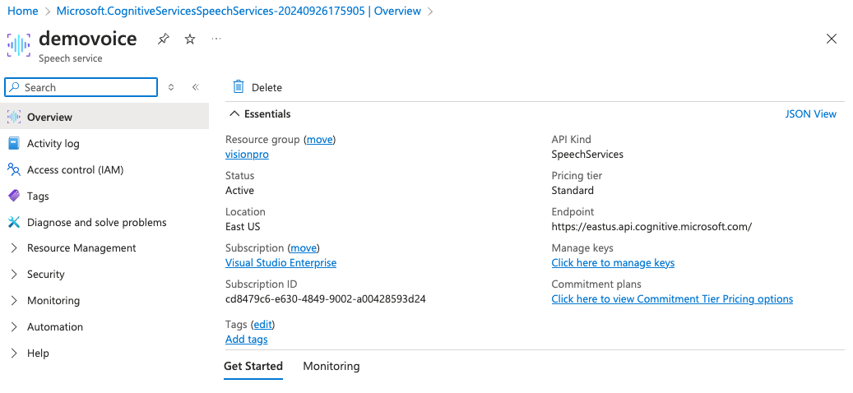Open the more options ellipsis menu
This screenshot has height=393, width=853.
pos(216,39)
